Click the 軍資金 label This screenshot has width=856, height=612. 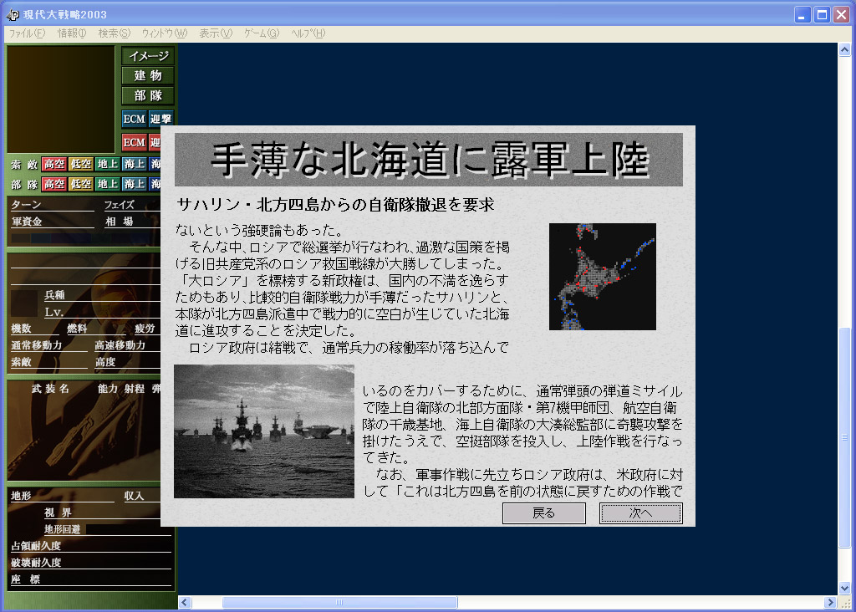click(x=27, y=221)
